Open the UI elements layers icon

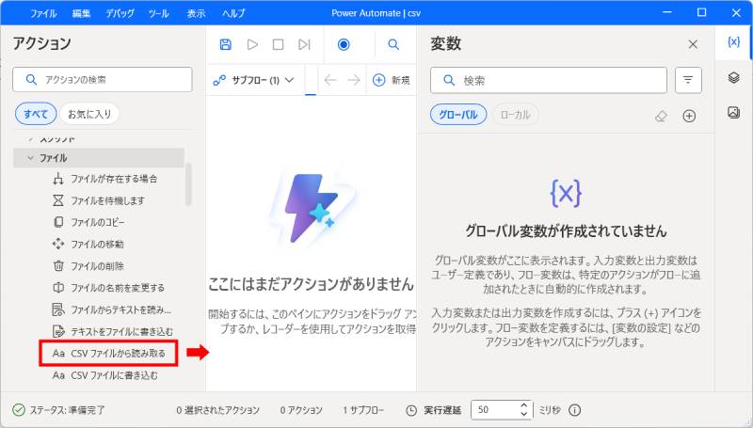tap(733, 78)
